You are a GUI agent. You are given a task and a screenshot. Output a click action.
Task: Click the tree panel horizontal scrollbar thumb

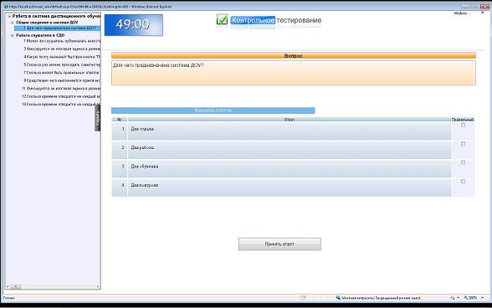click(15, 286)
